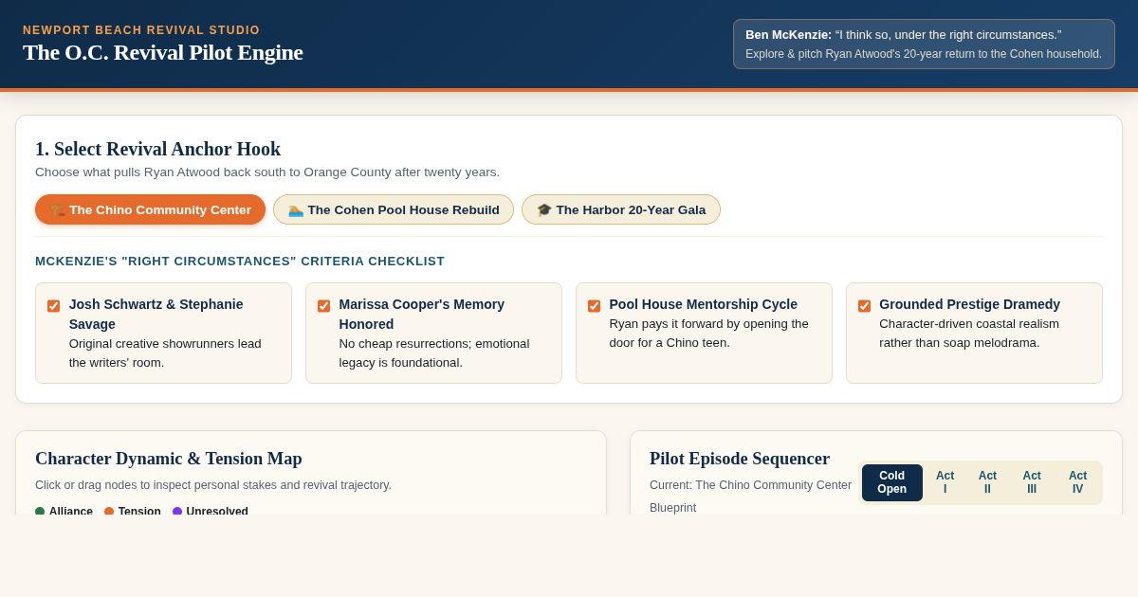Go to the Act IV tab

click(x=1078, y=482)
